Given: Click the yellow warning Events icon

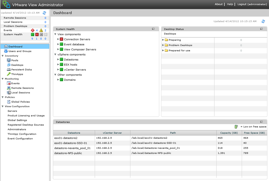Looking at the screenshot, I should (x=41, y=30).
